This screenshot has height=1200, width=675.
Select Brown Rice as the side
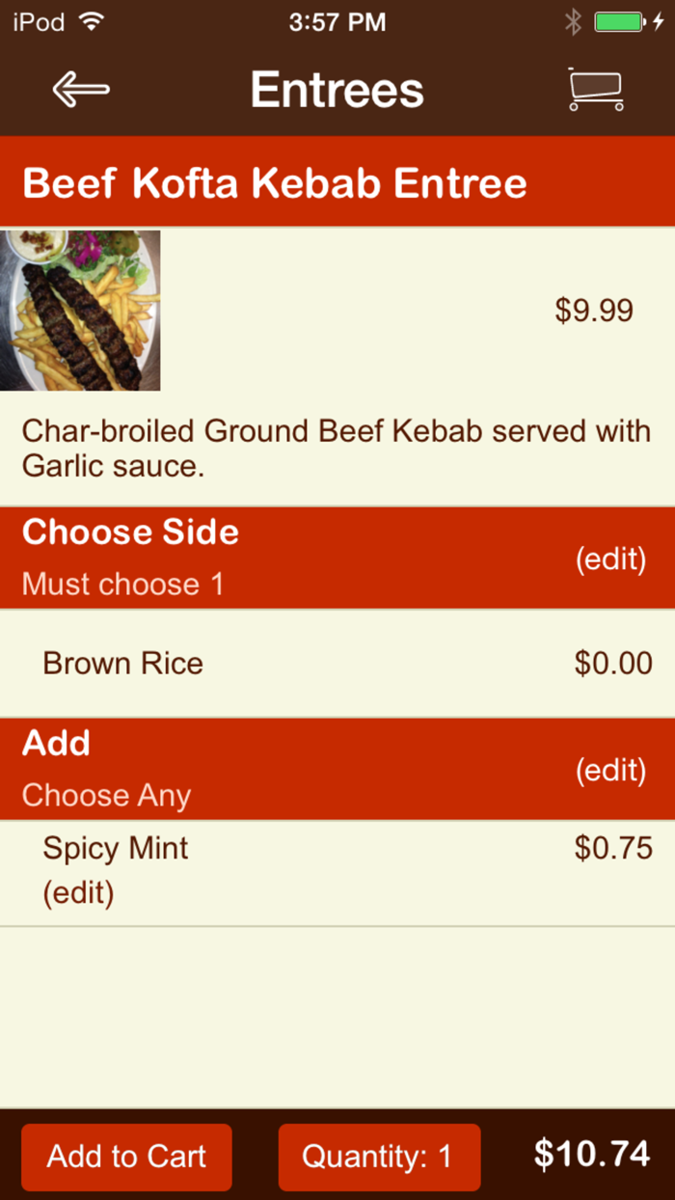tap(121, 663)
